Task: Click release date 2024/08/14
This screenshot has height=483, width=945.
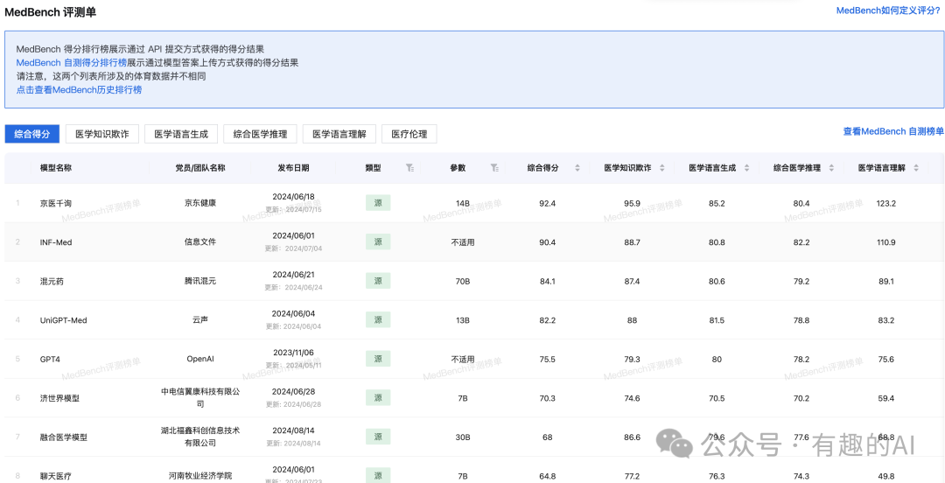Action: point(293,430)
